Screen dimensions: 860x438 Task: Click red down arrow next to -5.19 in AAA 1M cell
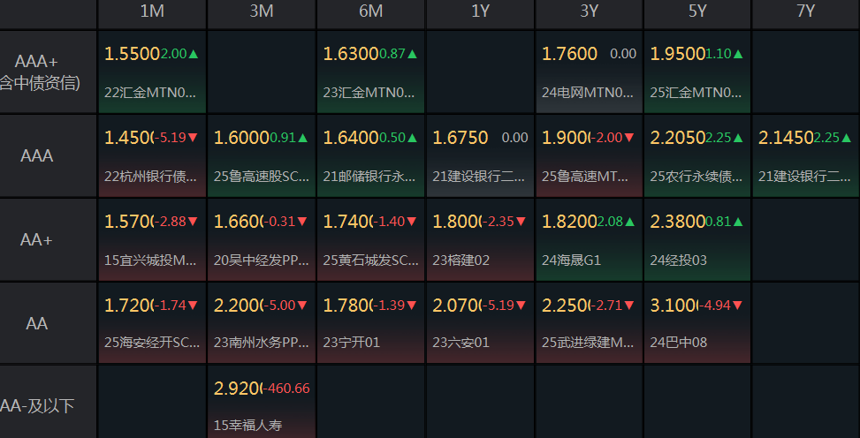[194, 138]
